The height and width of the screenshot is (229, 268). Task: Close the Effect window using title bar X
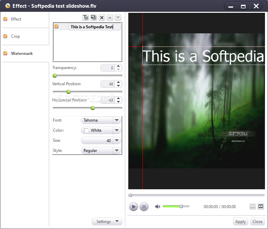(256, 6)
